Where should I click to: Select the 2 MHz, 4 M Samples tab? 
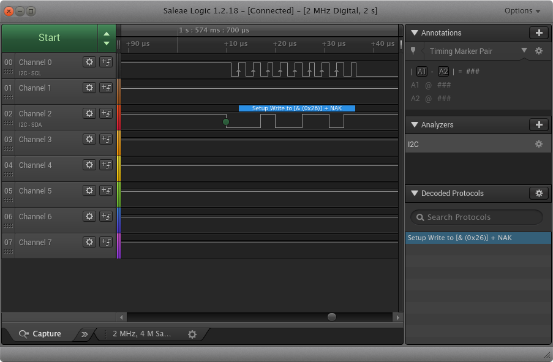coord(142,334)
